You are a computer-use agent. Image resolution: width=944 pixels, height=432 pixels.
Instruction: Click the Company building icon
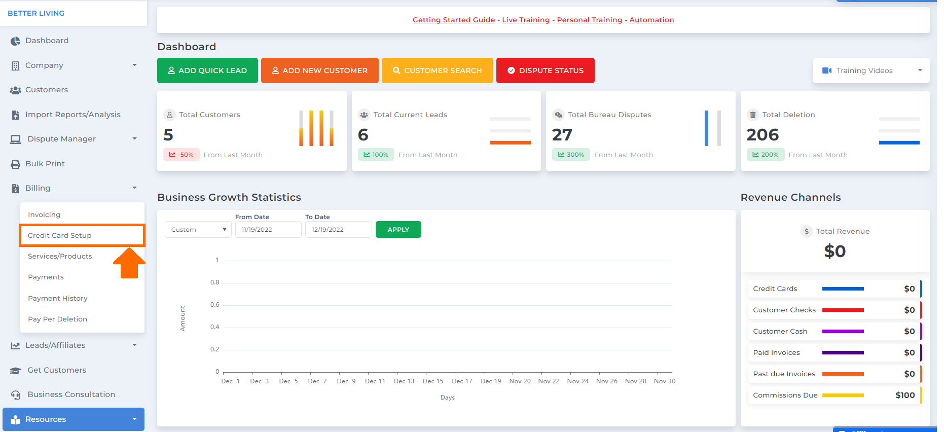[15, 66]
